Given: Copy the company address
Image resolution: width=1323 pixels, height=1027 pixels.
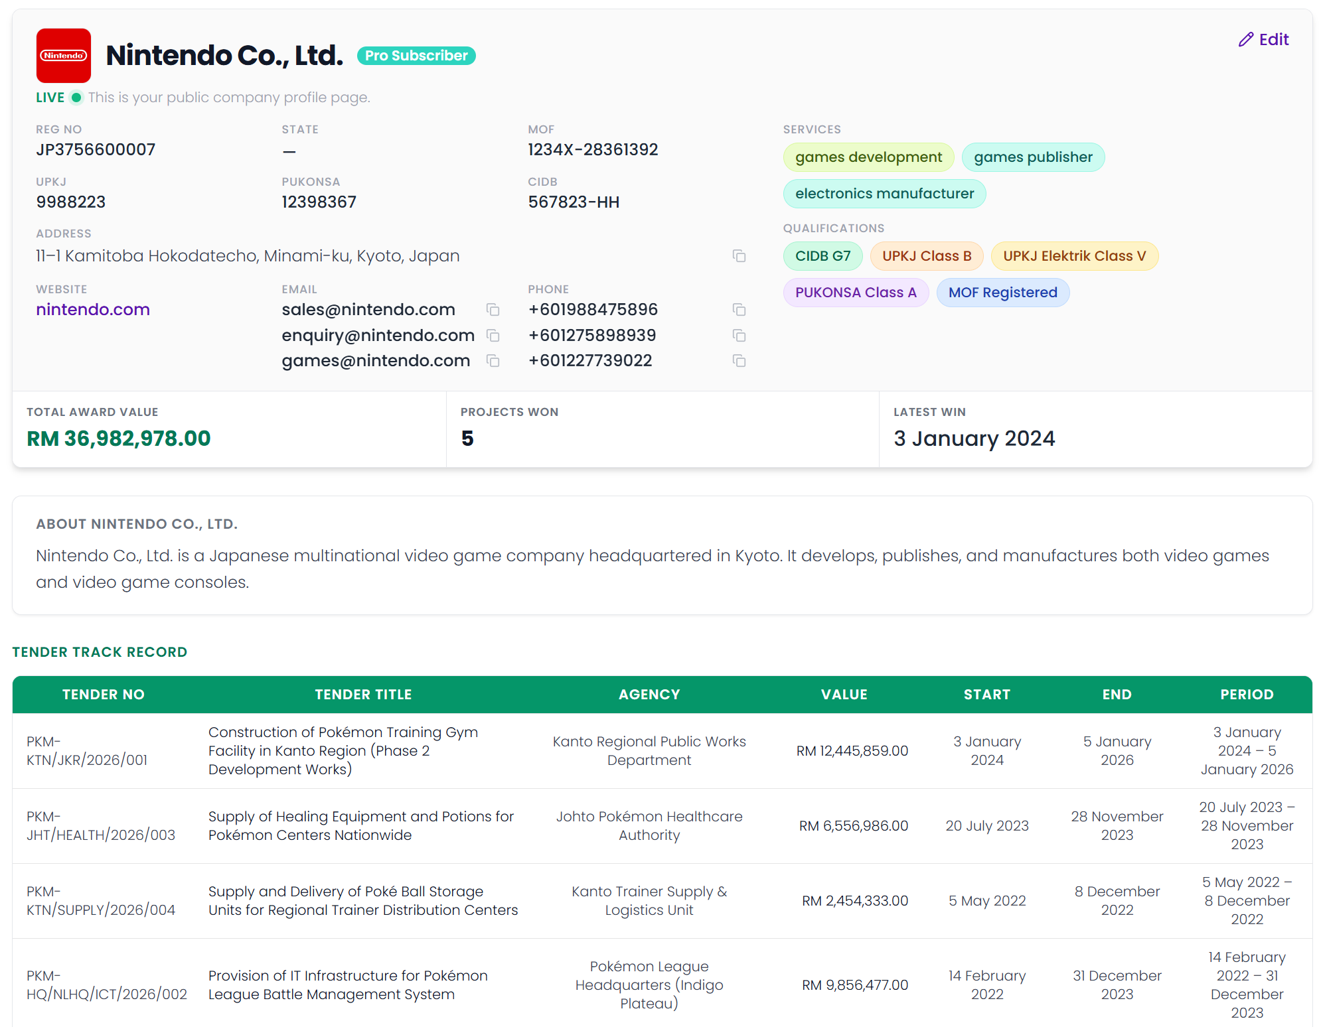Looking at the screenshot, I should tap(739, 256).
